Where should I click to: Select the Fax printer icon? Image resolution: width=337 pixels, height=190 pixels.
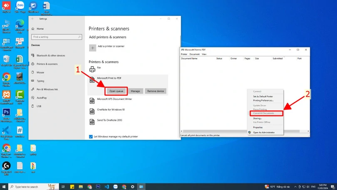[92, 69]
